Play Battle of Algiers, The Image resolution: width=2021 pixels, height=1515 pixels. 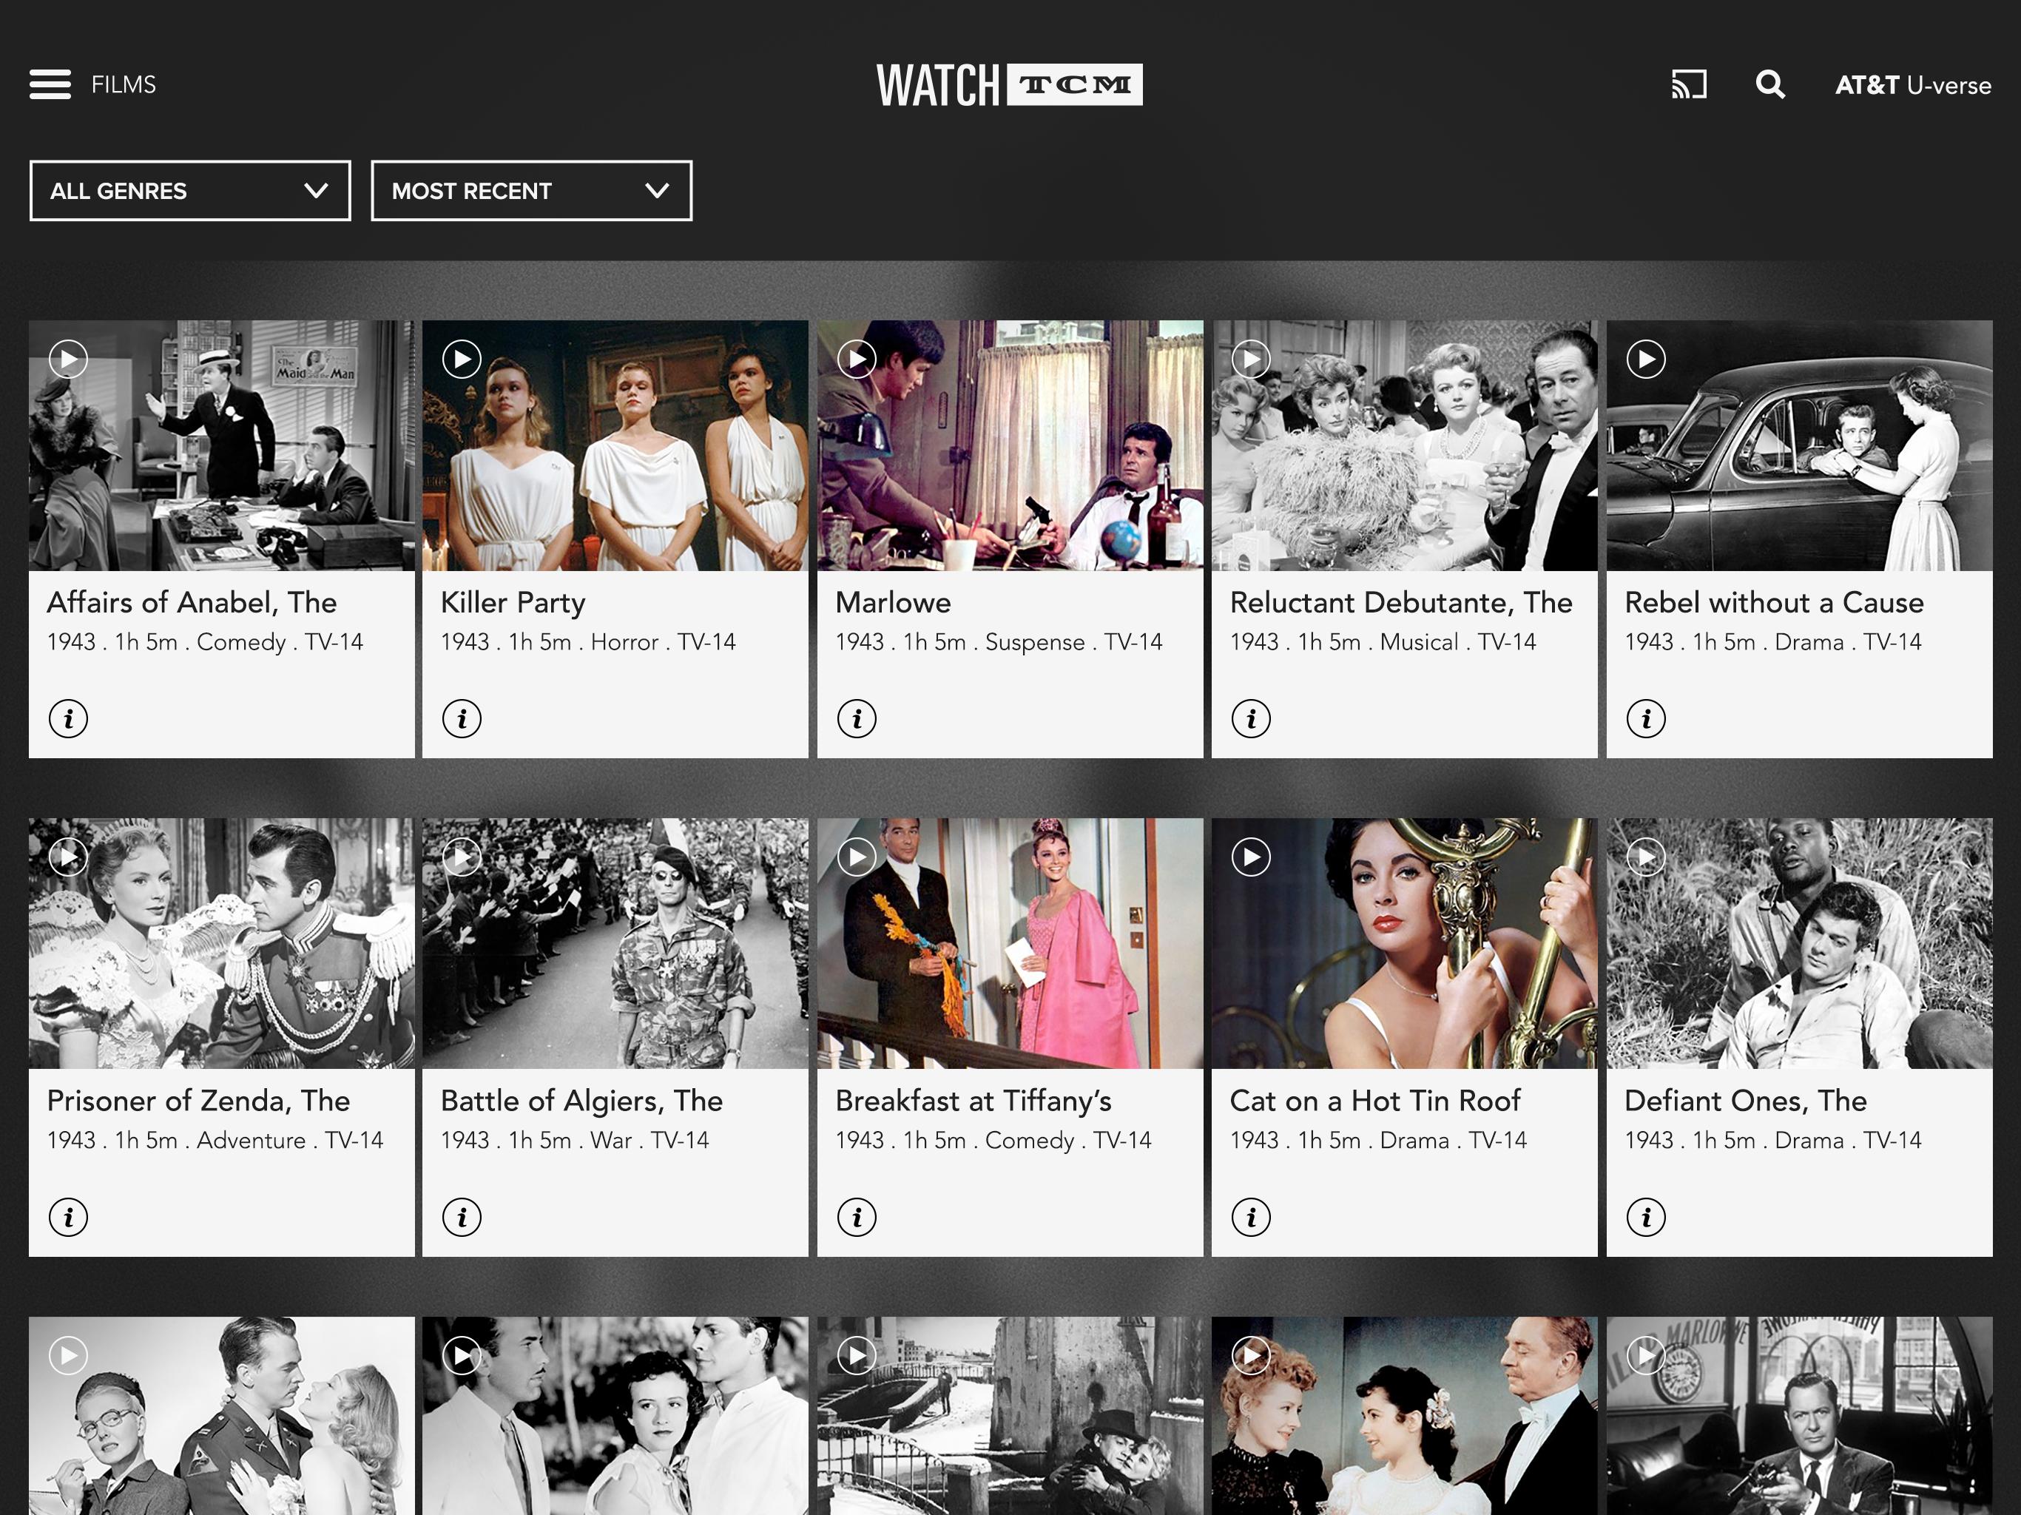(462, 857)
